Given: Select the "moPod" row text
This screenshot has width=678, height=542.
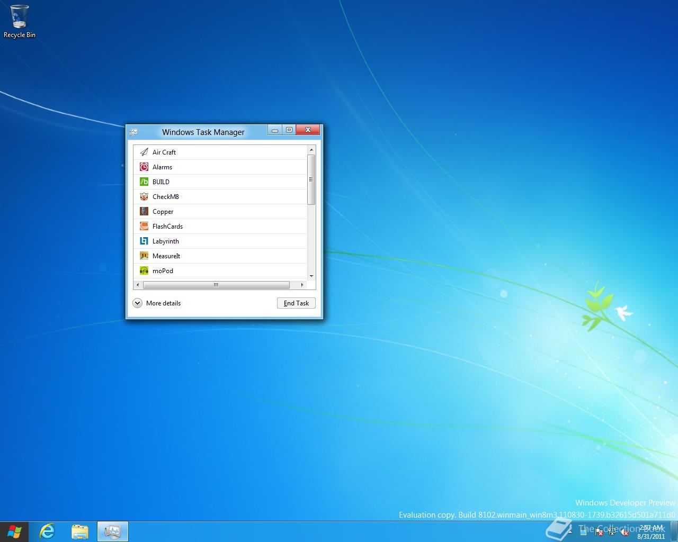Looking at the screenshot, I should coord(163,270).
